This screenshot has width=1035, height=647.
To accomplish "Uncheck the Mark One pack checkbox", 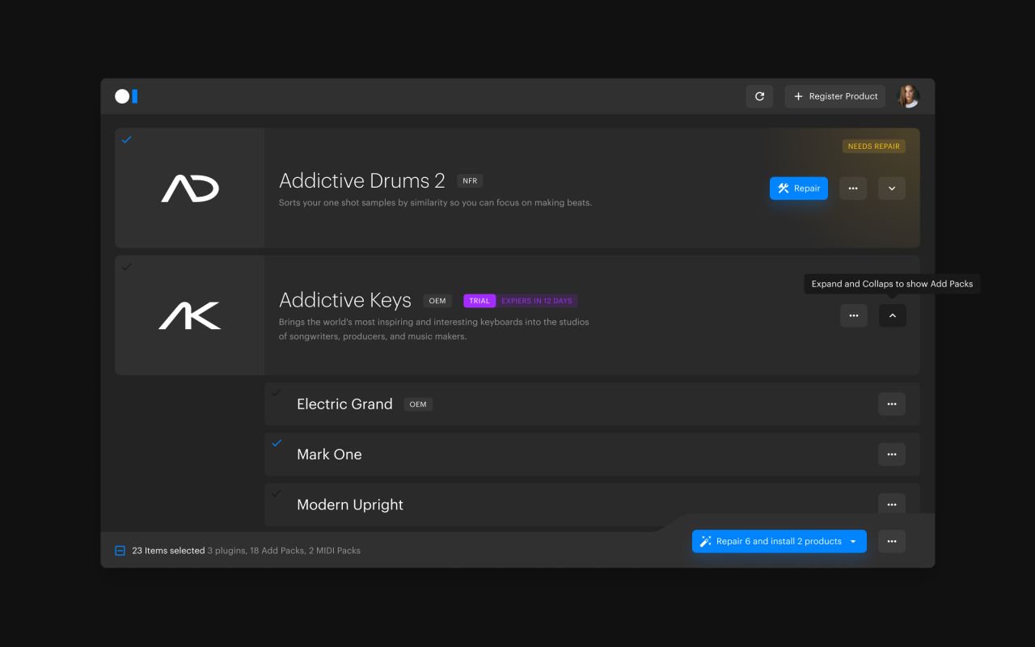I will coord(277,443).
